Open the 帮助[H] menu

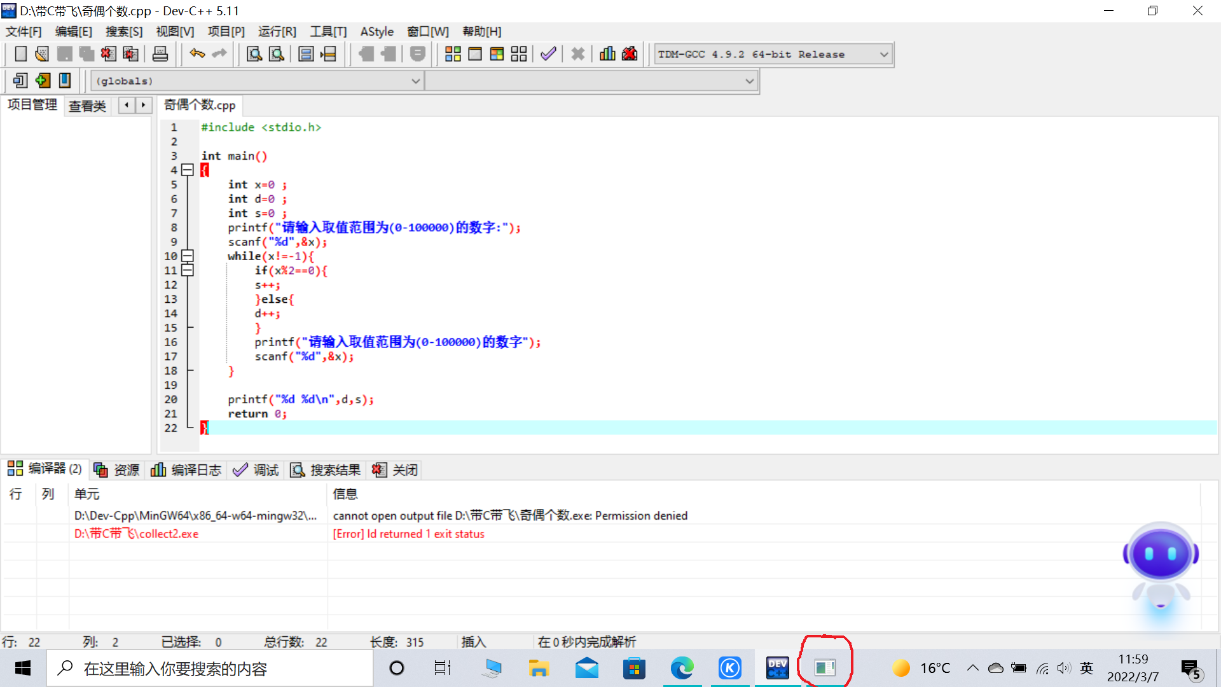[482, 32]
